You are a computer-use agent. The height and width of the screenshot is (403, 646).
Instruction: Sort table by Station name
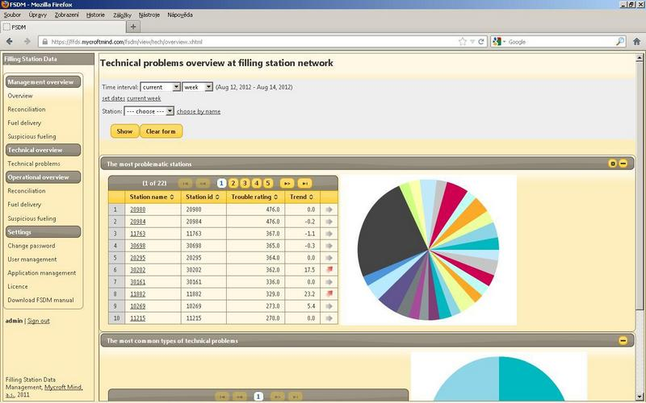pyautogui.click(x=152, y=197)
